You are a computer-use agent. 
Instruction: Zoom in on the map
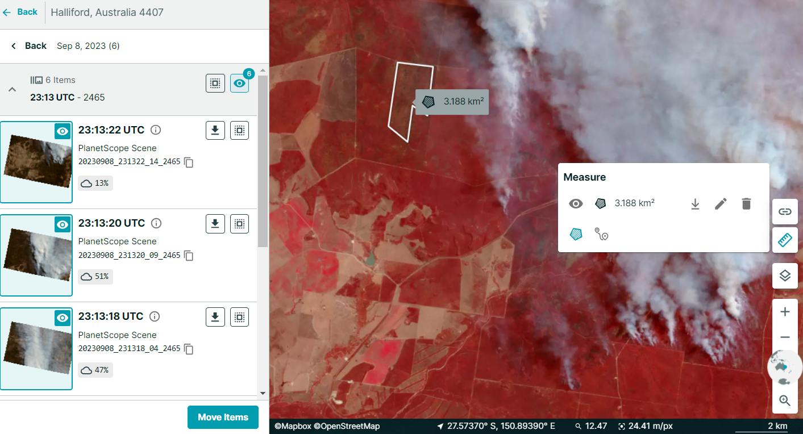[785, 312]
